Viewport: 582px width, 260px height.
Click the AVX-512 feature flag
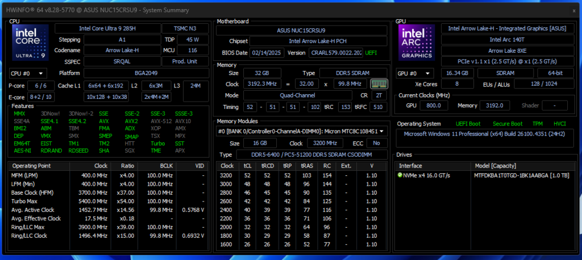click(x=160, y=121)
